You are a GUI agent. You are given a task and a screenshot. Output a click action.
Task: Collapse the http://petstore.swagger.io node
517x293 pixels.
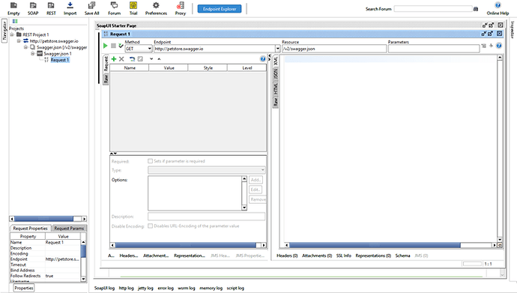pyautogui.click(x=19, y=41)
